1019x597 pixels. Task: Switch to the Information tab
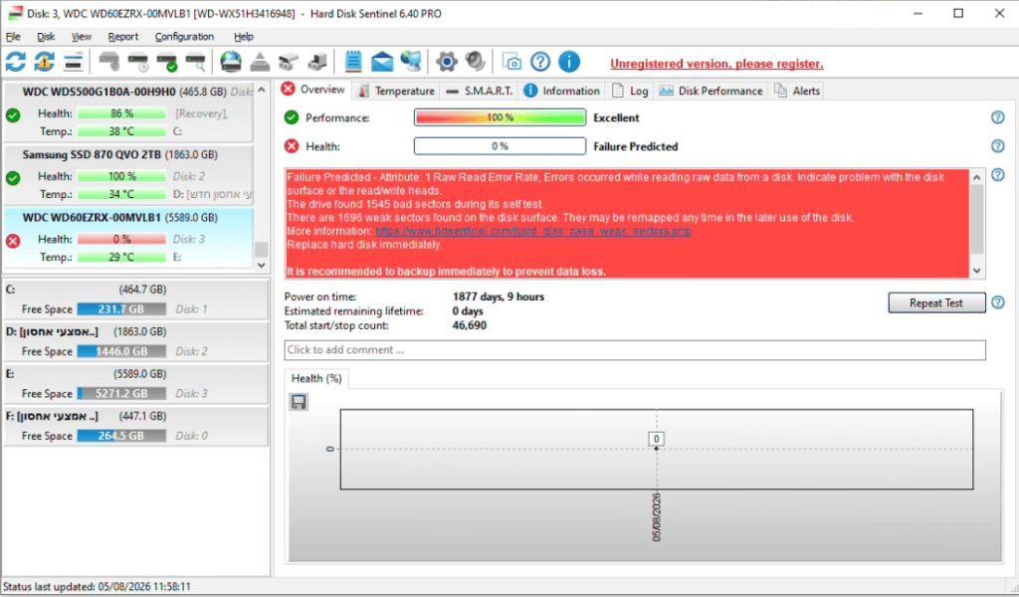562,91
